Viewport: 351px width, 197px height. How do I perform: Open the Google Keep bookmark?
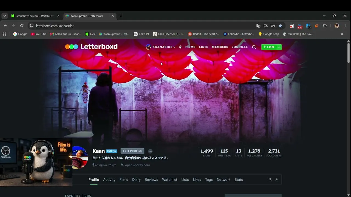click(269, 34)
